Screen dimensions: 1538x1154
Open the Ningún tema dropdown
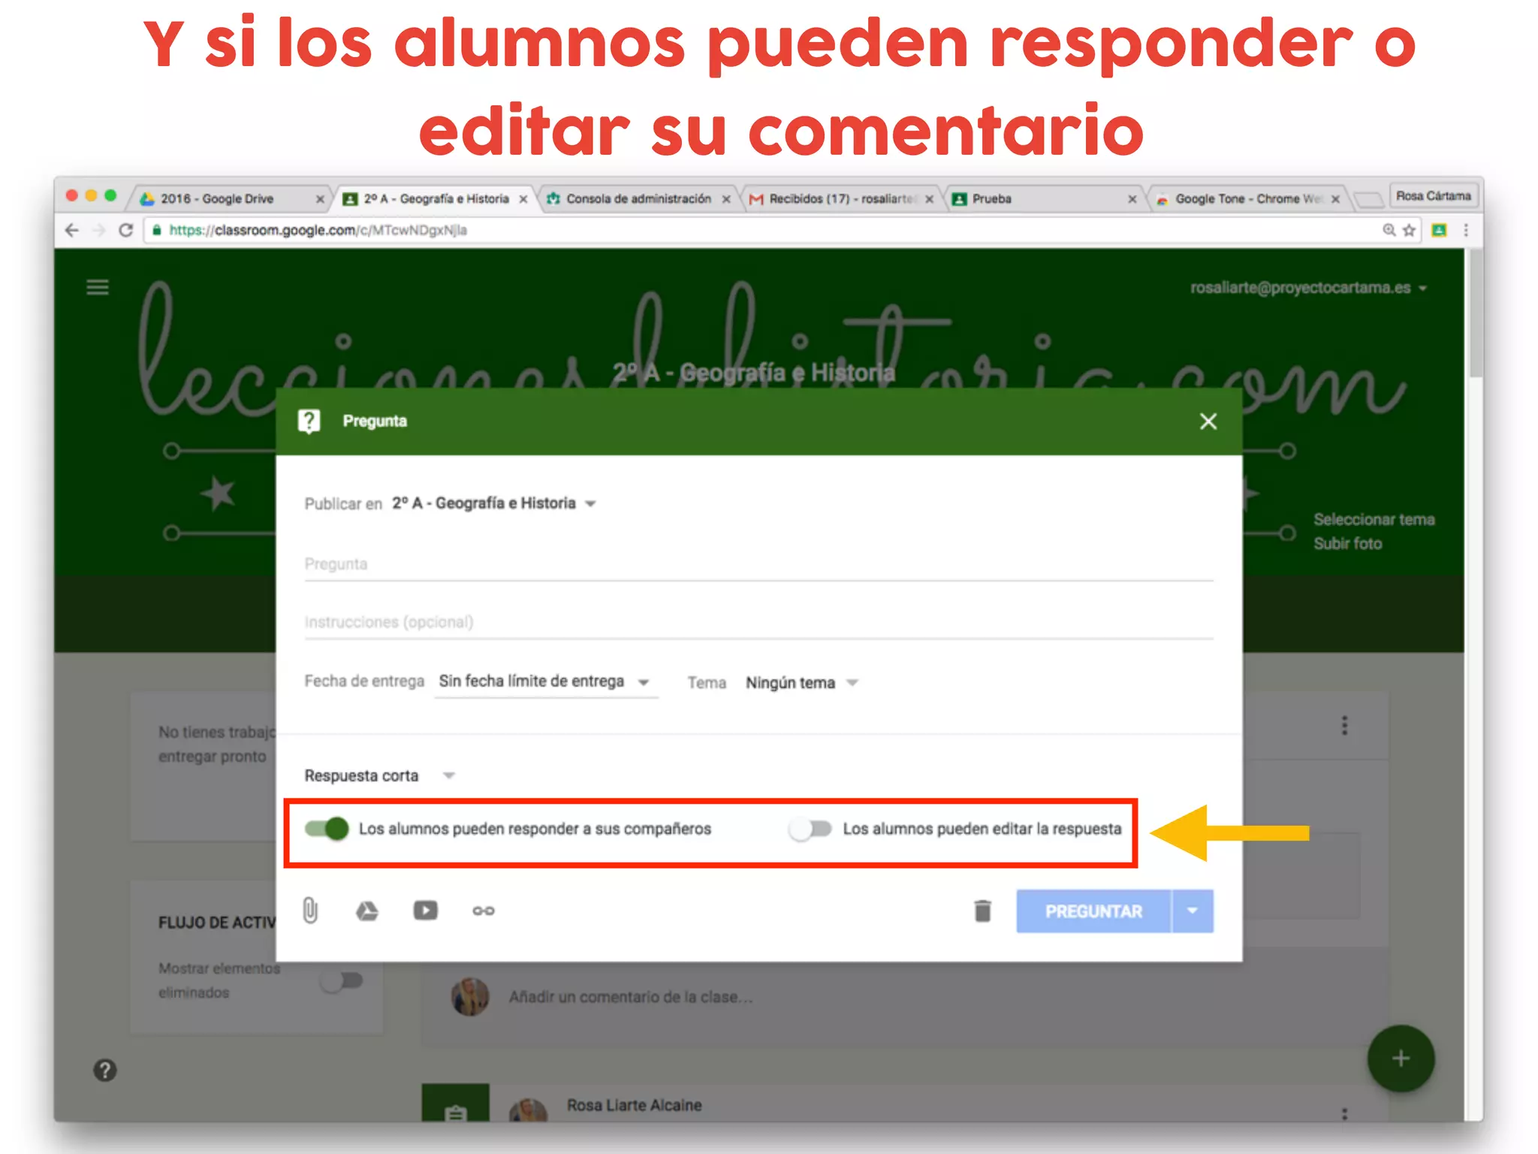click(801, 683)
